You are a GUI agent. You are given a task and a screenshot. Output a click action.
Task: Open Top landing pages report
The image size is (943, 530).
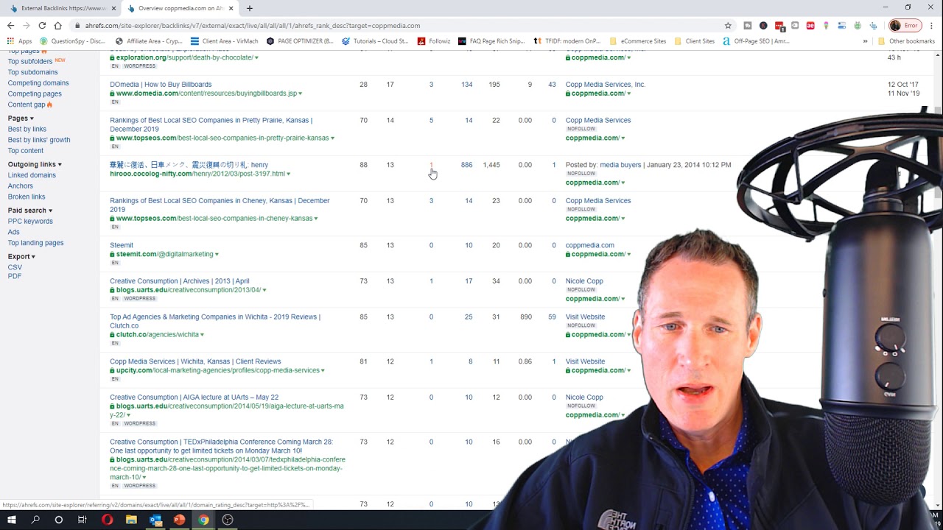pyautogui.click(x=35, y=243)
